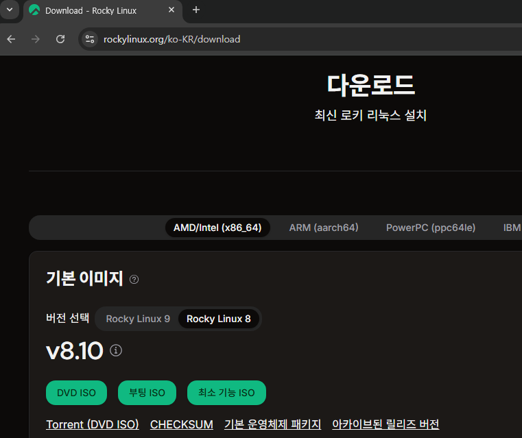
Task: Open the 아카이브된 릴리즈 버전 link
Action: 385,424
